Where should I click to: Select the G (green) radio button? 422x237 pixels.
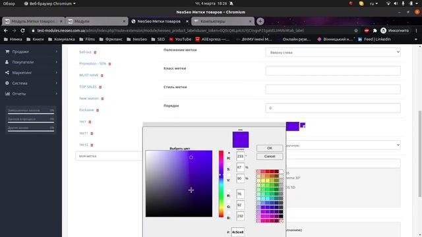tap(229, 202)
